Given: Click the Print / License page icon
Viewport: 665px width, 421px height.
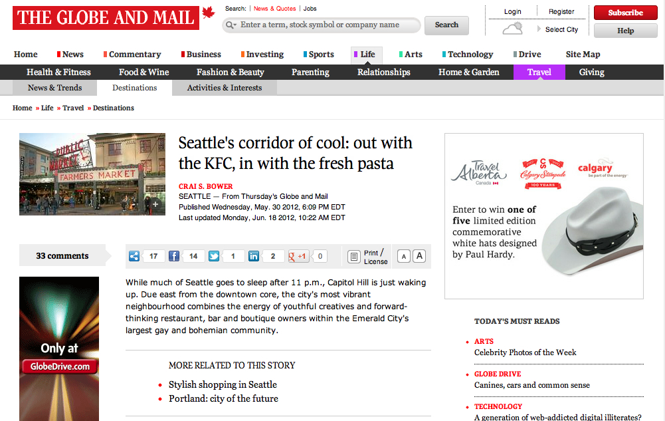Looking at the screenshot, I should [353, 256].
